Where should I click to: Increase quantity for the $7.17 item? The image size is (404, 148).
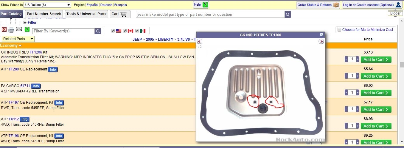pos(358,109)
